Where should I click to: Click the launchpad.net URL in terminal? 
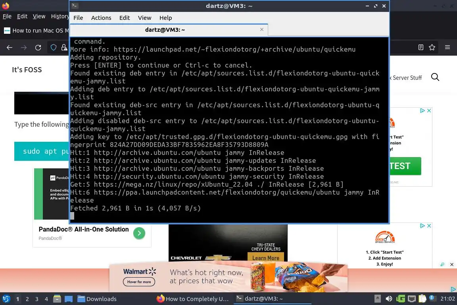(234, 49)
